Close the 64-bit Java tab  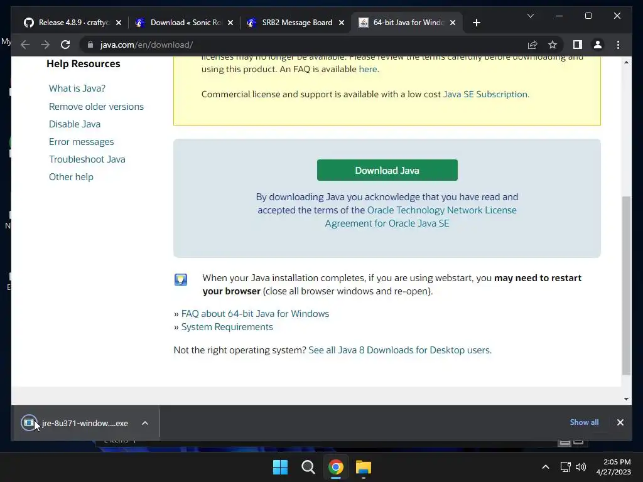pyautogui.click(x=453, y=23)
